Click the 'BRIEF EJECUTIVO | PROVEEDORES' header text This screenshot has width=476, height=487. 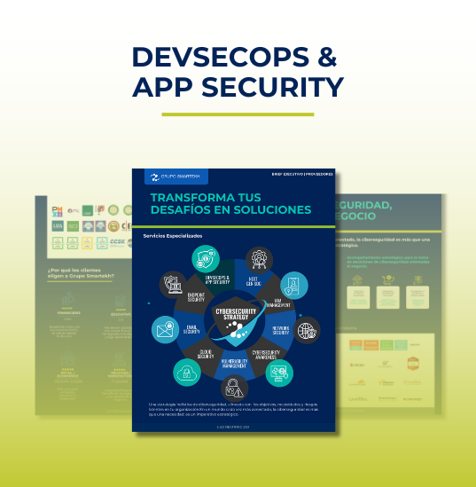(x=302, y=174)
